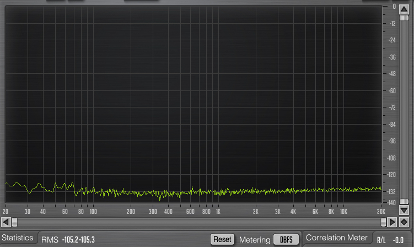This screenshot has height=247, width=414.
Task: Click the left arrow of the frequency scrollbar
Action: tap(6, 222)
